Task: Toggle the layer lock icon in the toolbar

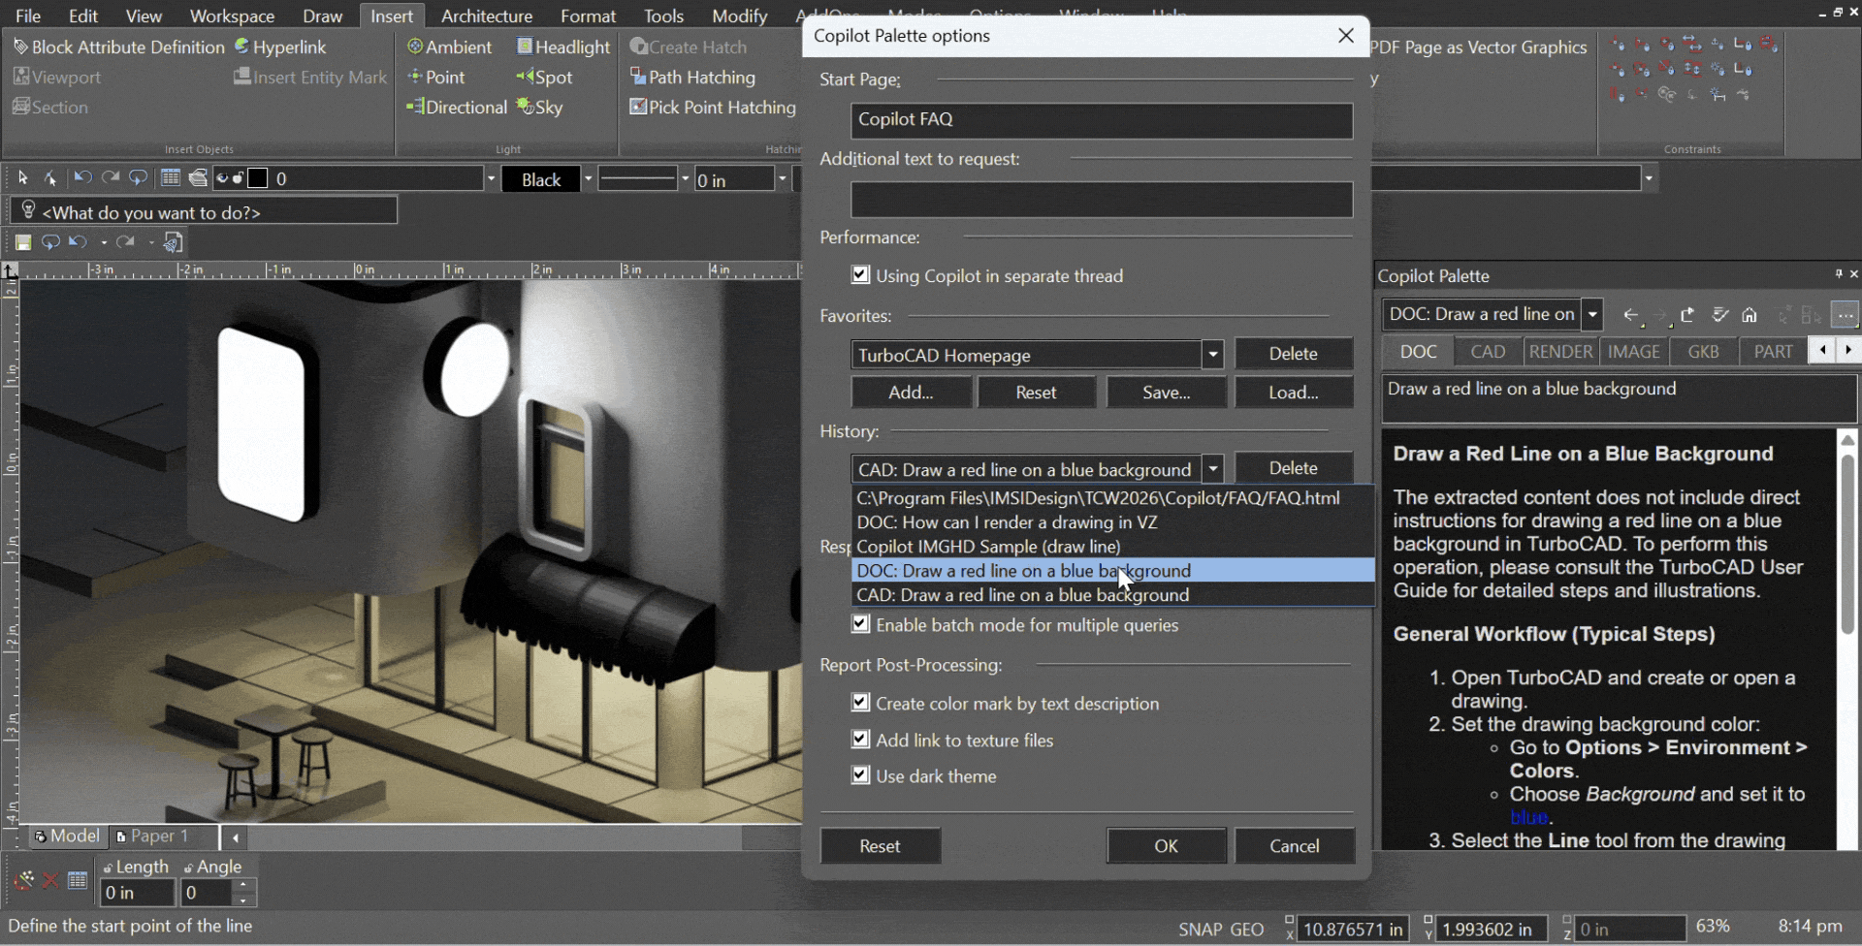Action: pos(238,178)
